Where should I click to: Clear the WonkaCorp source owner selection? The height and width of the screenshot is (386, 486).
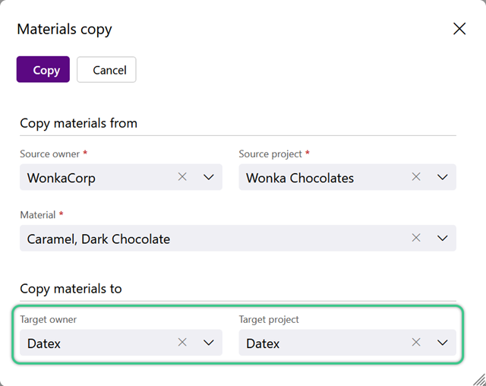pos(182,177)
